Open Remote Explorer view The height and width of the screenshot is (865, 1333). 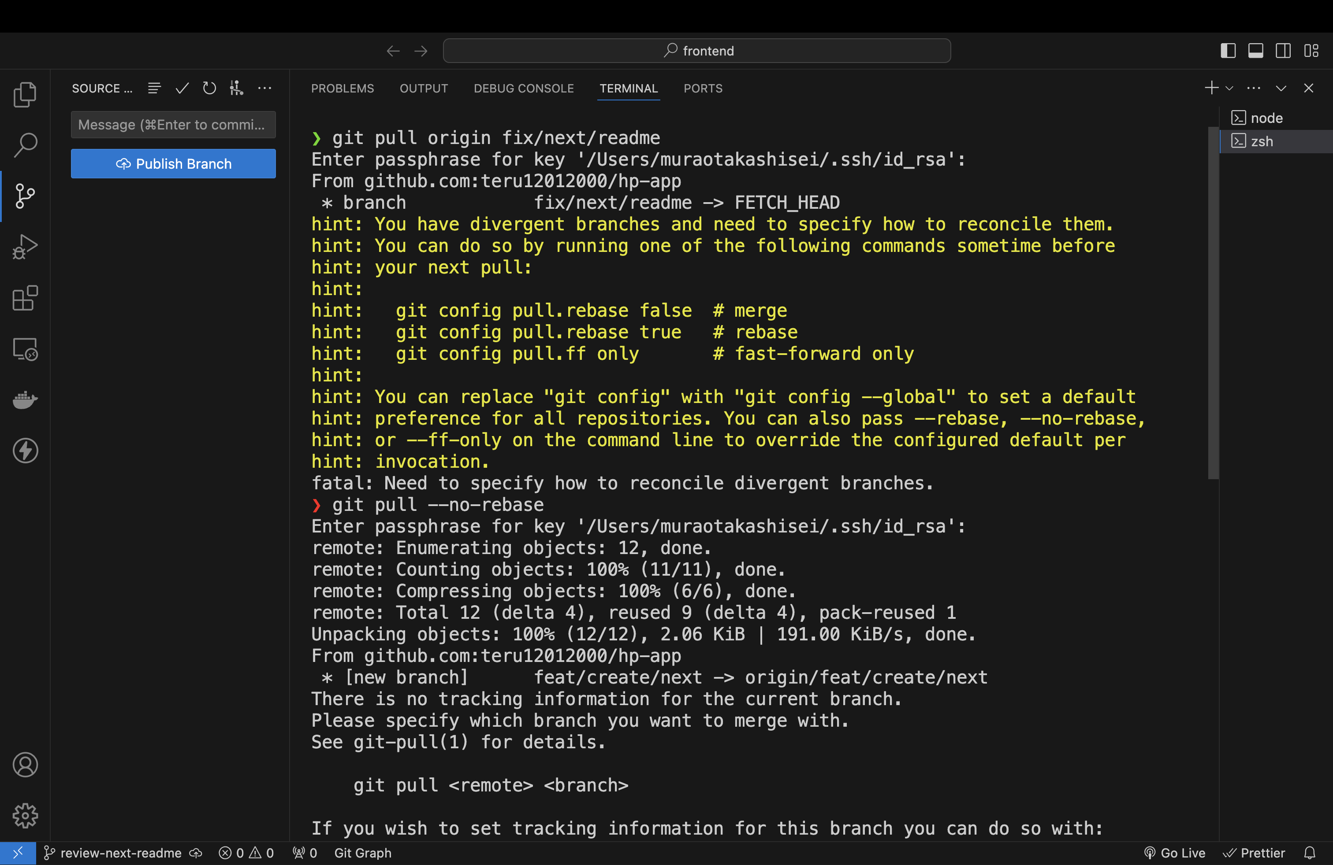point(25,349)
